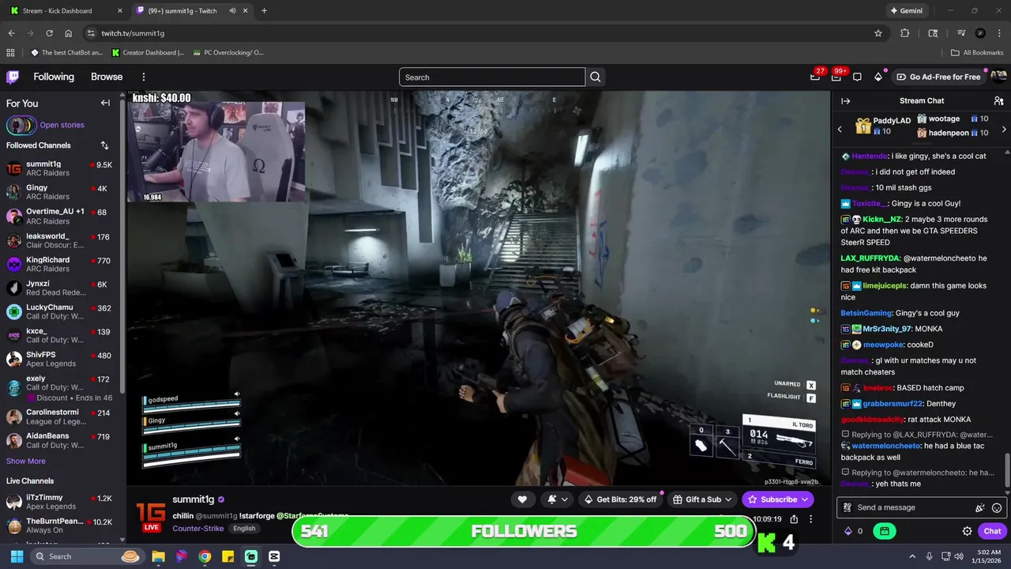
Task: Open the chat community users icon
Action: [998, 101]
